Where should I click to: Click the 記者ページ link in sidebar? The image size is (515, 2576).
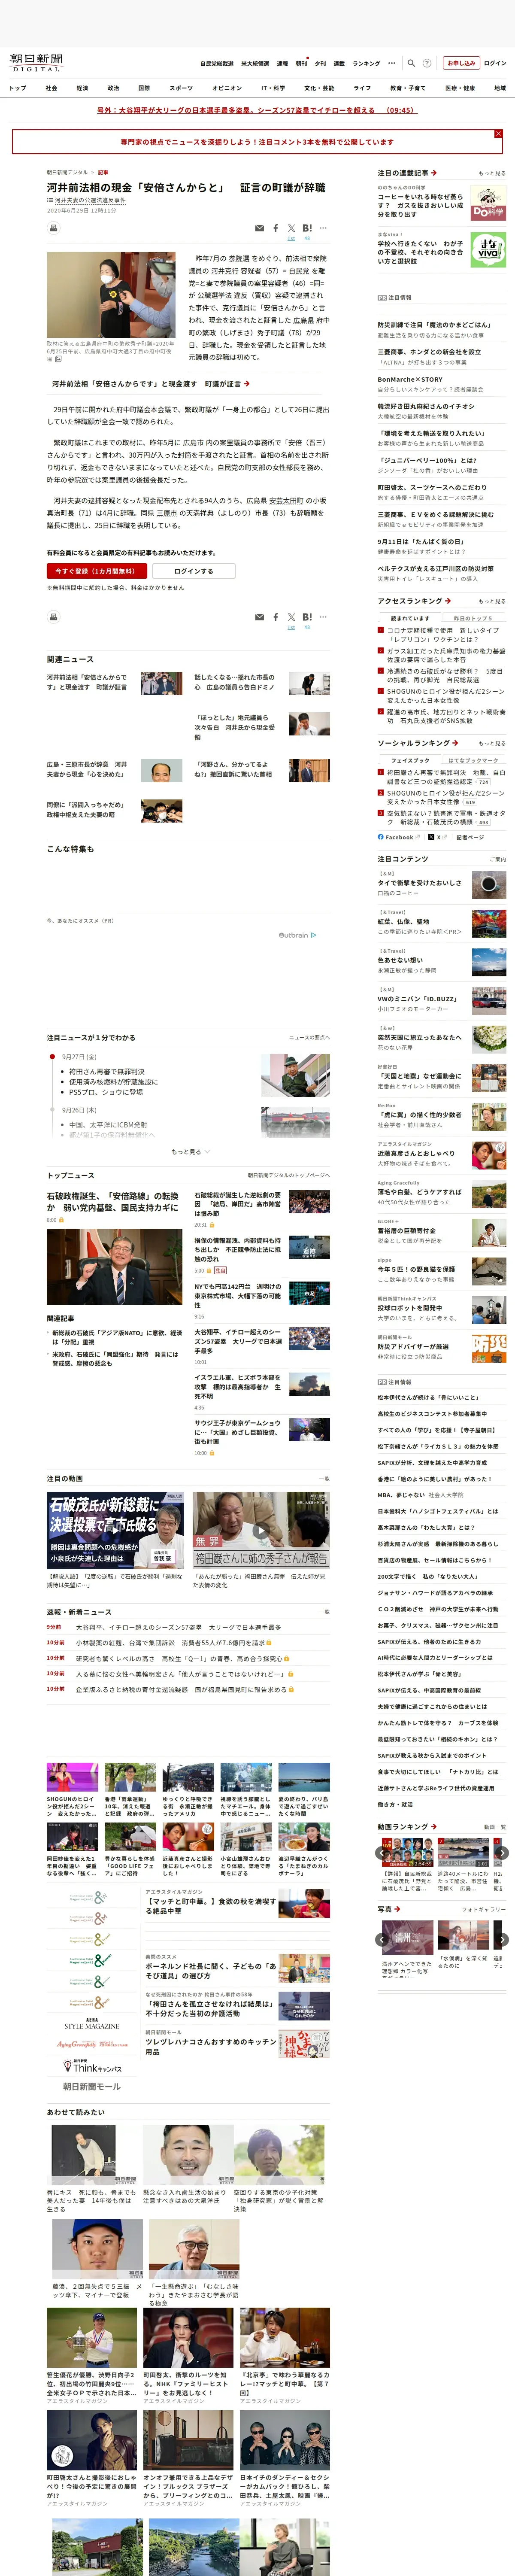(470, 837)
